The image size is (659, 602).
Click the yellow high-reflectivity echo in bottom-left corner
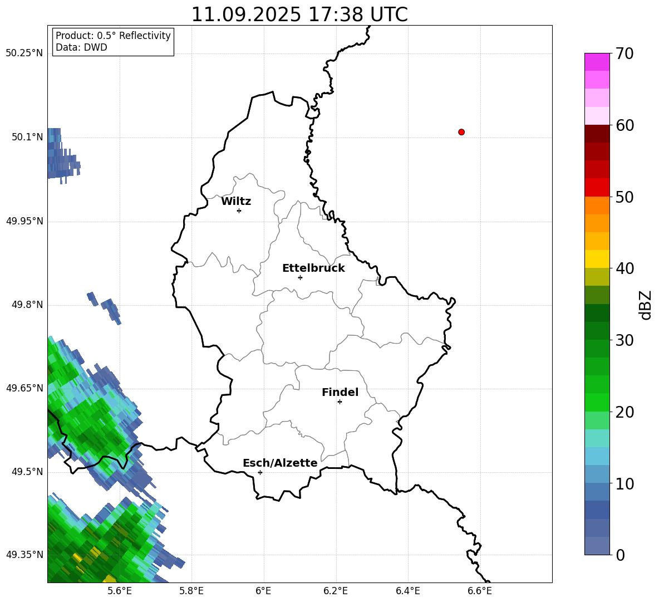(110, 579)
